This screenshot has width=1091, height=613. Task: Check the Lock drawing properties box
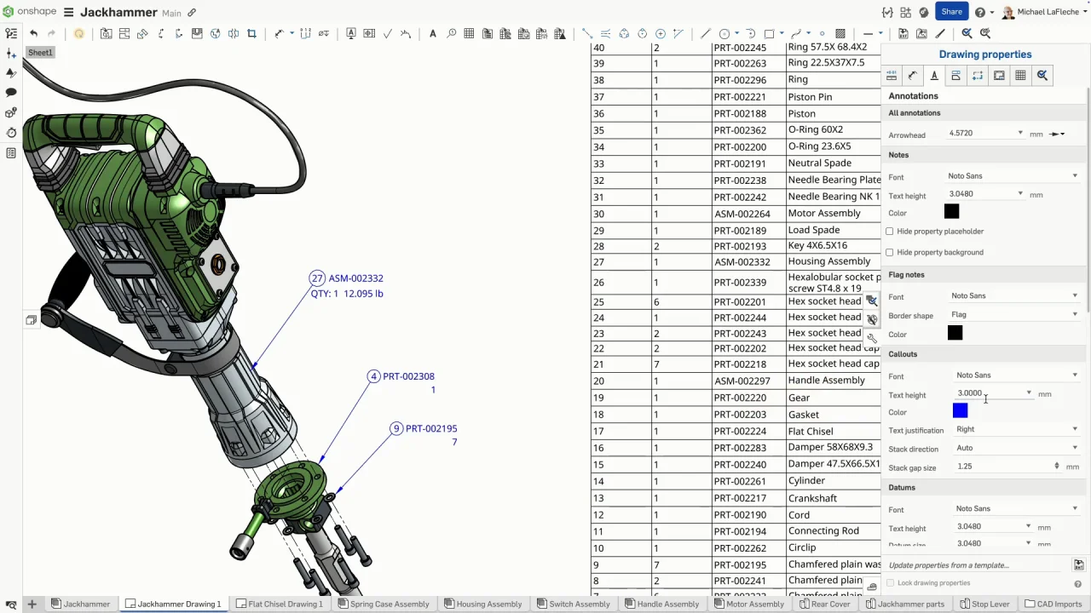[x=891, y=583]
